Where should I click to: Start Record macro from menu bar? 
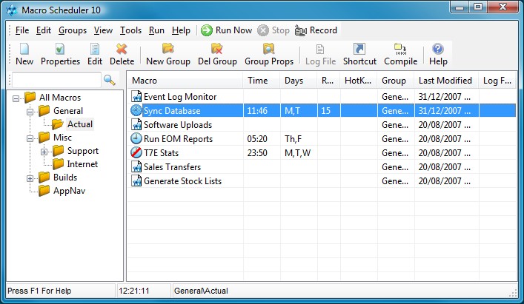(316, 30)
